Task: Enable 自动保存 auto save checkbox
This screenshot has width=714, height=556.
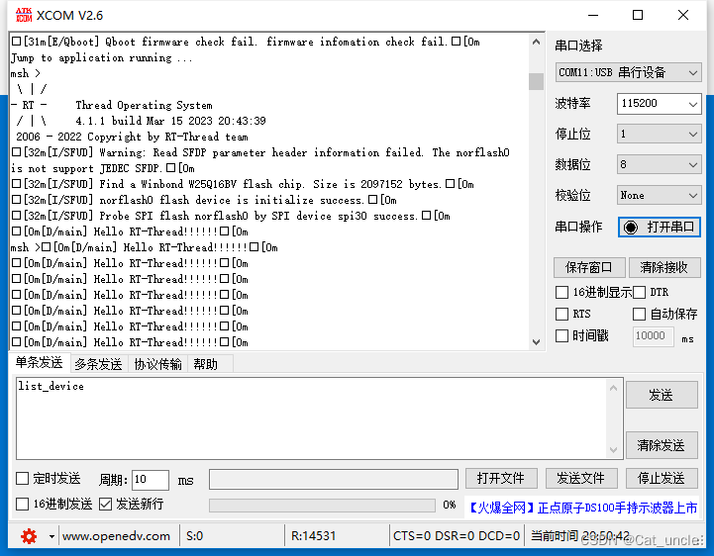Action: tap(639, 314)
